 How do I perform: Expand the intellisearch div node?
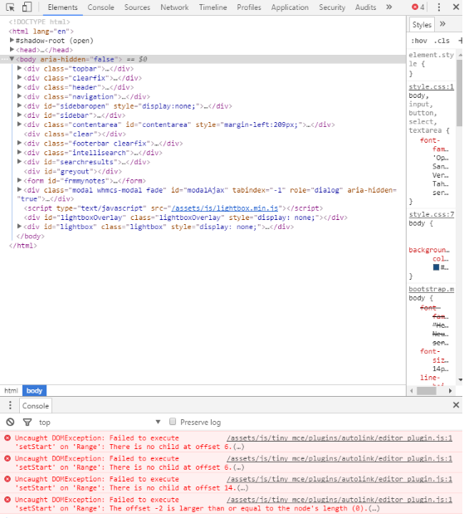pos(19,152)
